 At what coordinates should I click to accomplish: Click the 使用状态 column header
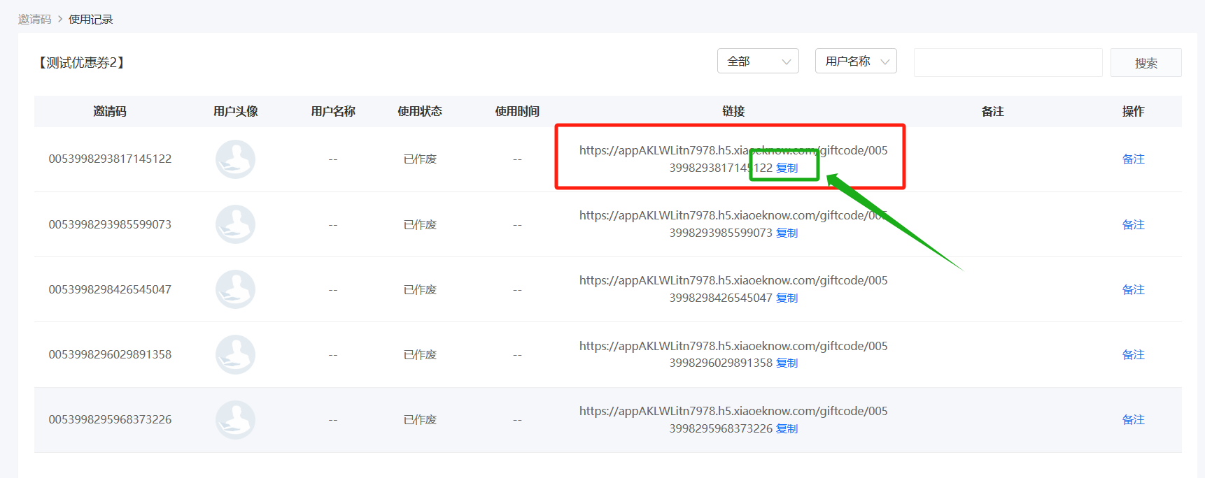[x=420, y=111]
